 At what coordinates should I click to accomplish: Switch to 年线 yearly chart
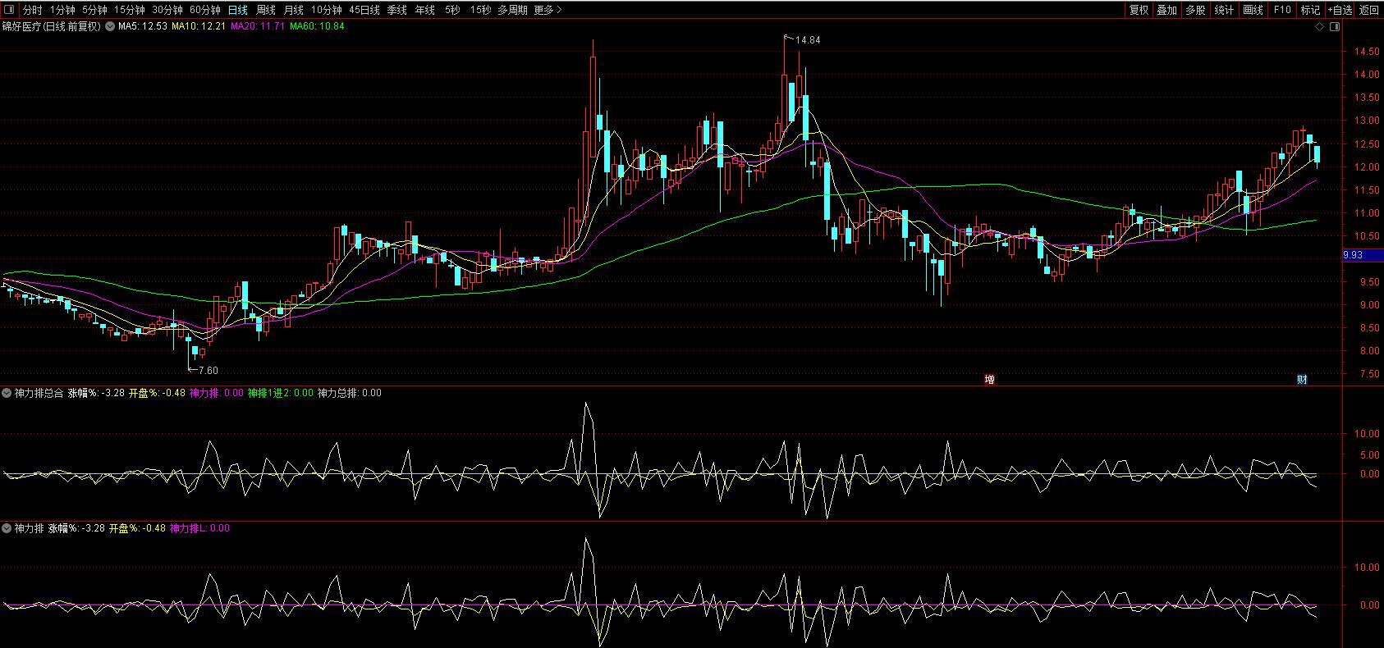[425, 10]
